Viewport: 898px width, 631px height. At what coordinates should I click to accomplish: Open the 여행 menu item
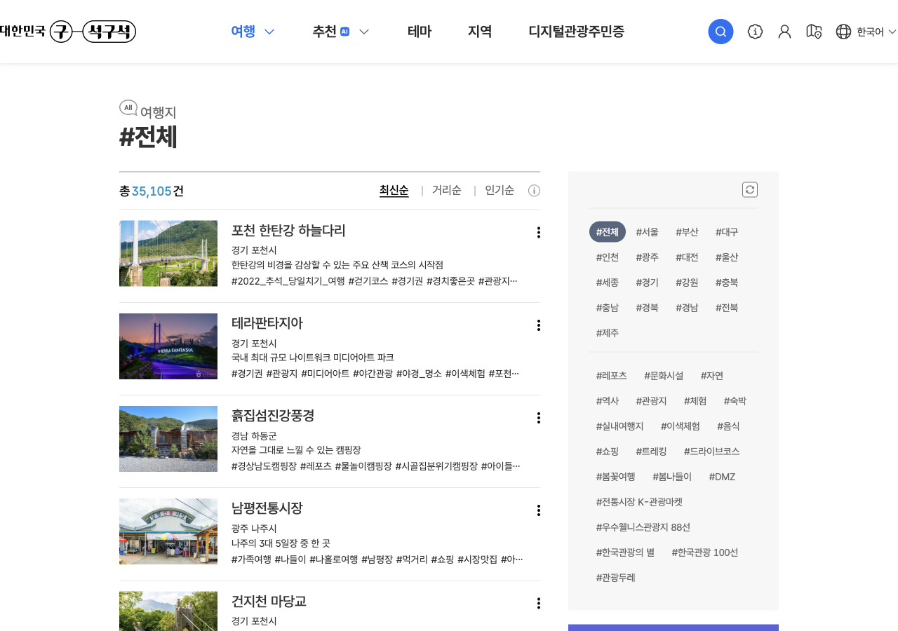click(x=243, y=32)
